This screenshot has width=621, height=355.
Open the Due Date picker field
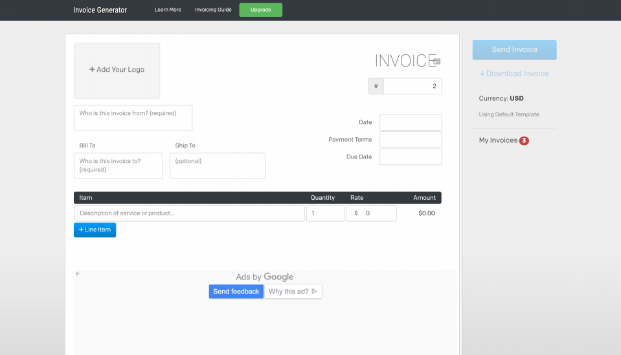pyautogui.click(x=411, y=157)
